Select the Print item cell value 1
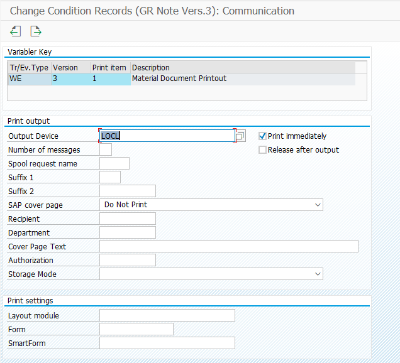Viewport: 400px width, 363px height. coord(111,79)
